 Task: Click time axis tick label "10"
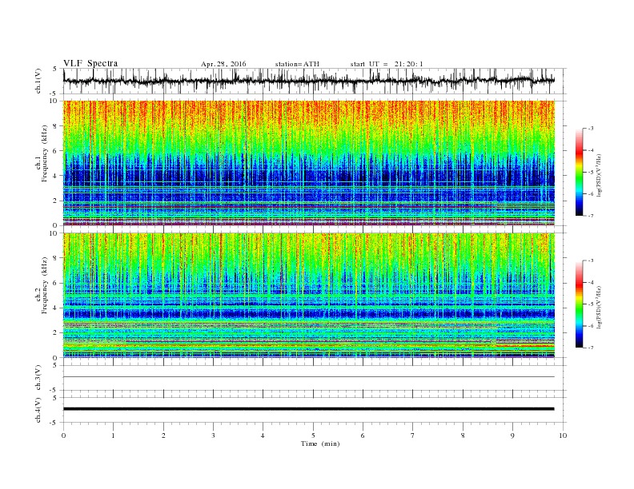click(x=563, y=435)
